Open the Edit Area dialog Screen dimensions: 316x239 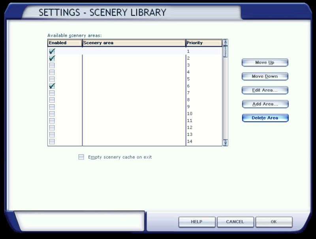coord(265,90)
